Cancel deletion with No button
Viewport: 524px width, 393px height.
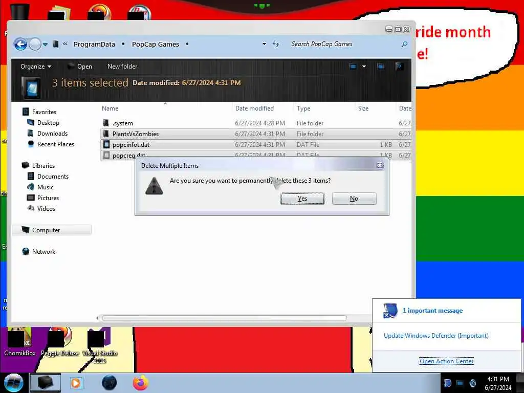(354, 199)
